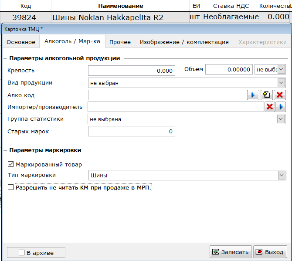The image size is (292, 261).
Task: Open the Вид продукции dropdown
Action: pyautogui.click(x=281, y=83)
